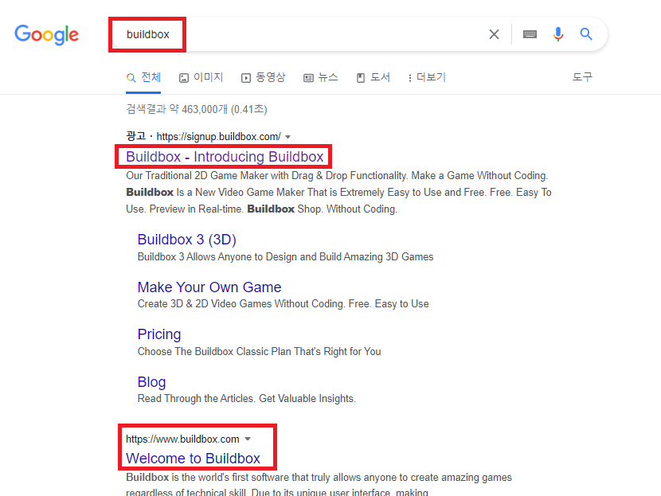Viewport: 661px width, 496px height.
Task: Switch to the 이미지 tab
Action: coord(201,77)
